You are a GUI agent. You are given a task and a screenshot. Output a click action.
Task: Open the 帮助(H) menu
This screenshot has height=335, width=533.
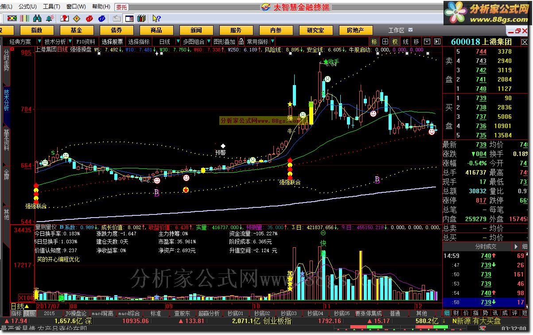tap(101, 7)
